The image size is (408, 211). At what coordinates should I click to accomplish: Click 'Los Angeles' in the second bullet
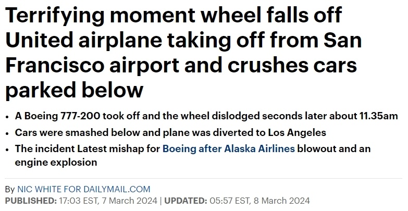[x=297, y=133]
